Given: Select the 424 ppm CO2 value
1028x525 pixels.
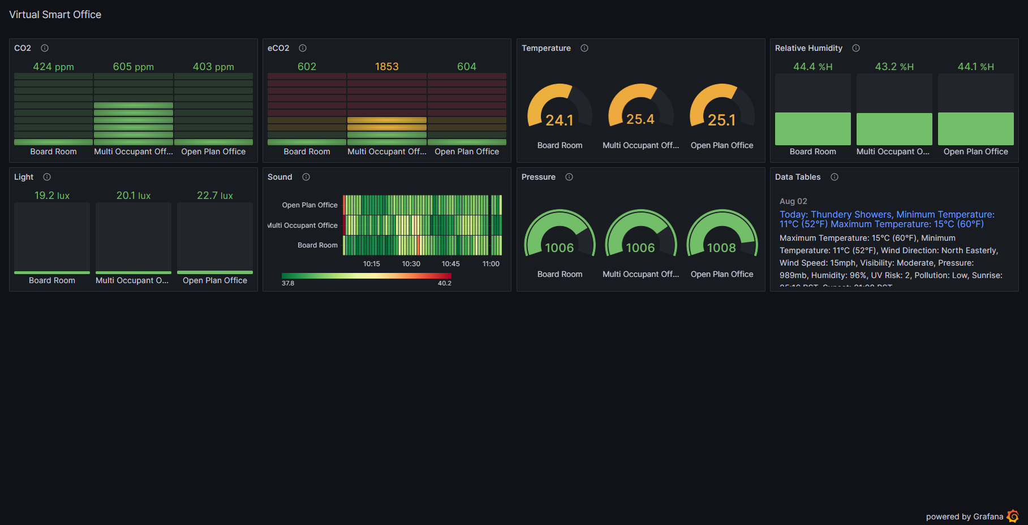Looking at the screenshot, I should (x=53, y=67).
